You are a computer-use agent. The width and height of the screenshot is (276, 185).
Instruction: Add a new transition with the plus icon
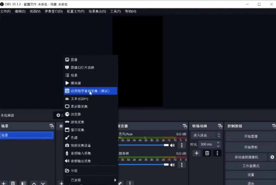(197, 153)
